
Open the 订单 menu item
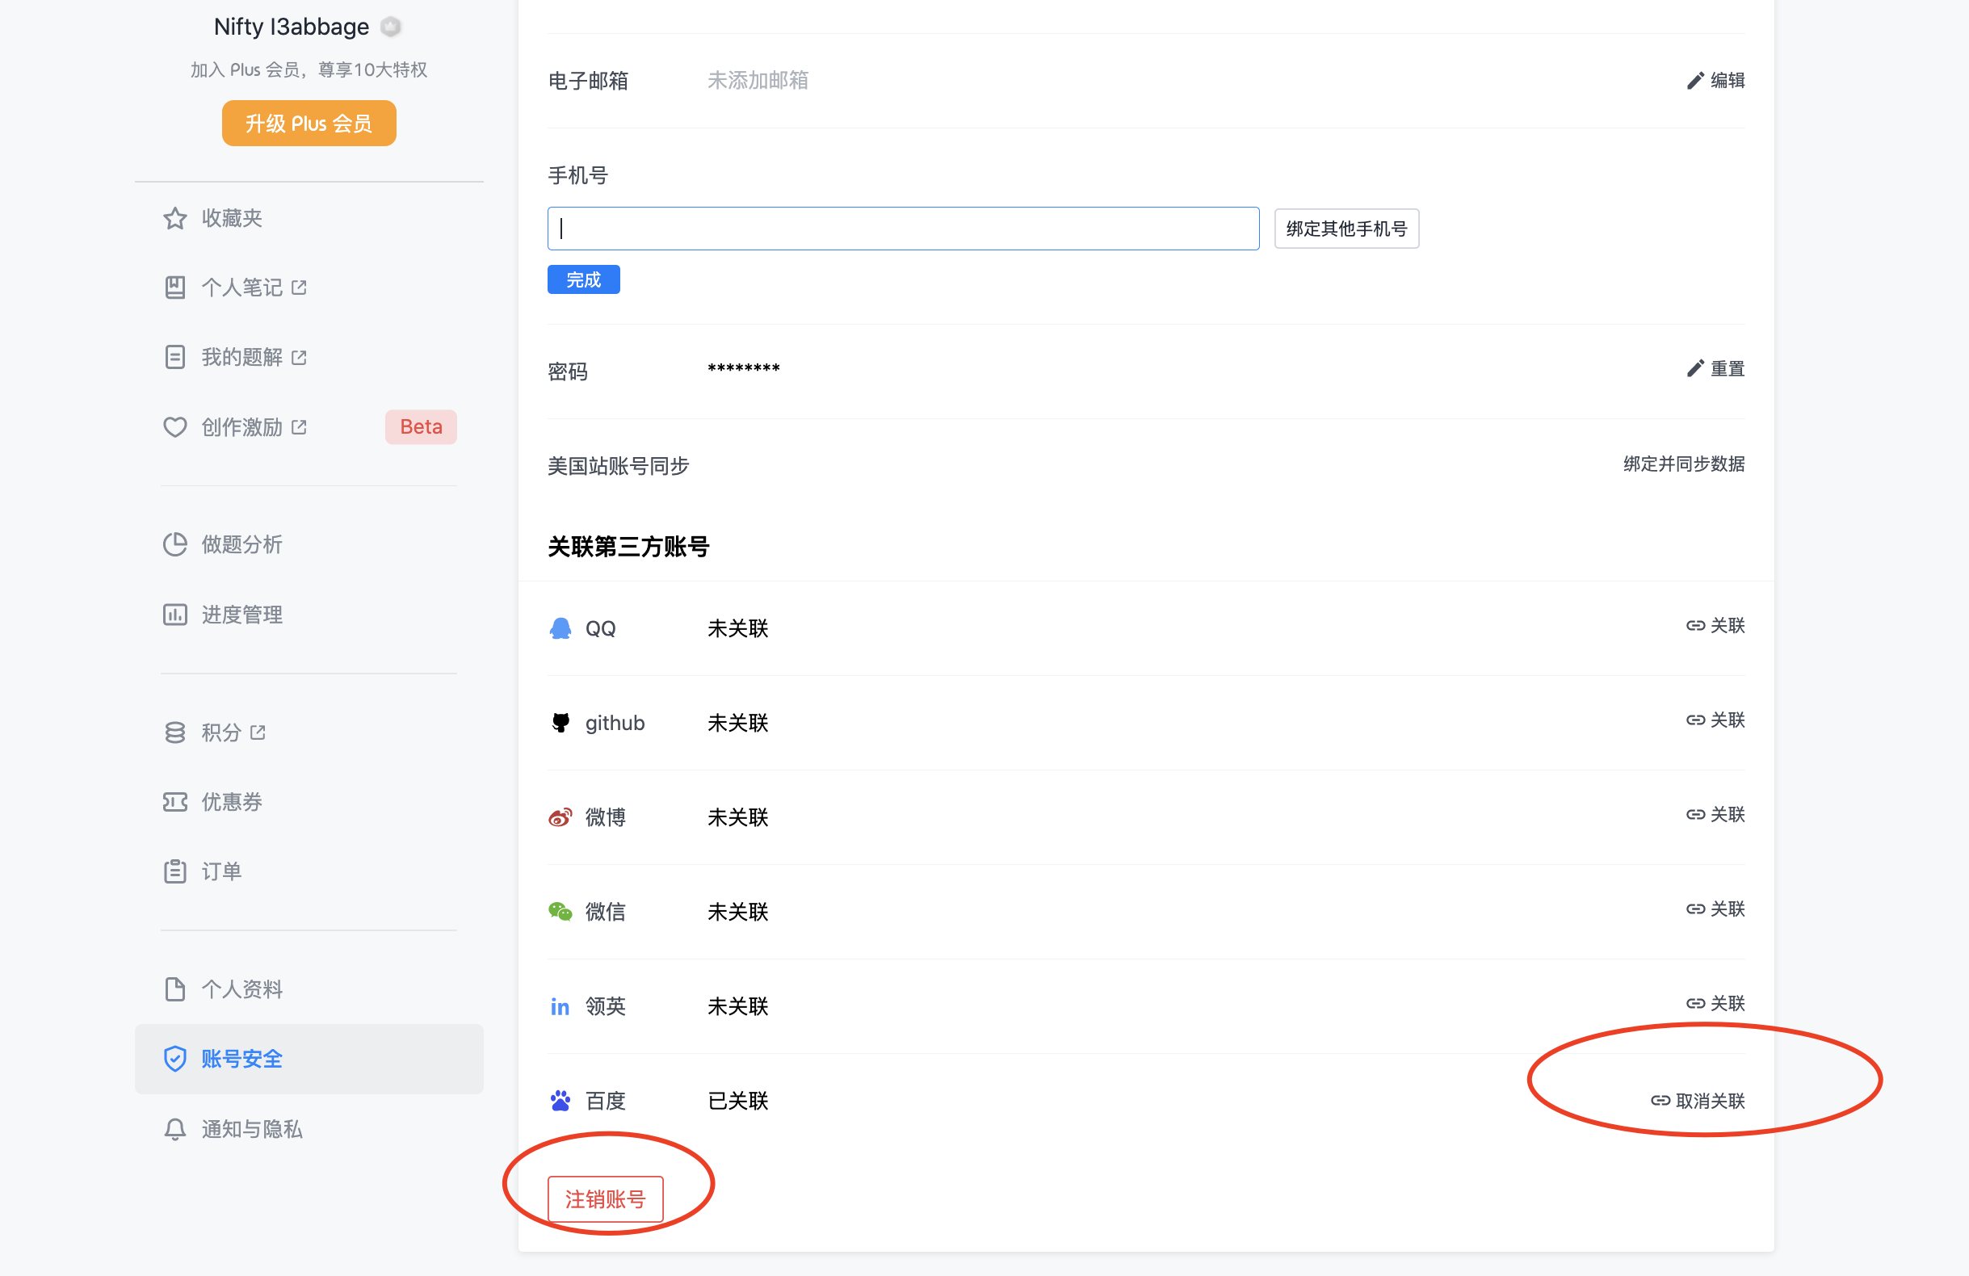coord(221,871)
